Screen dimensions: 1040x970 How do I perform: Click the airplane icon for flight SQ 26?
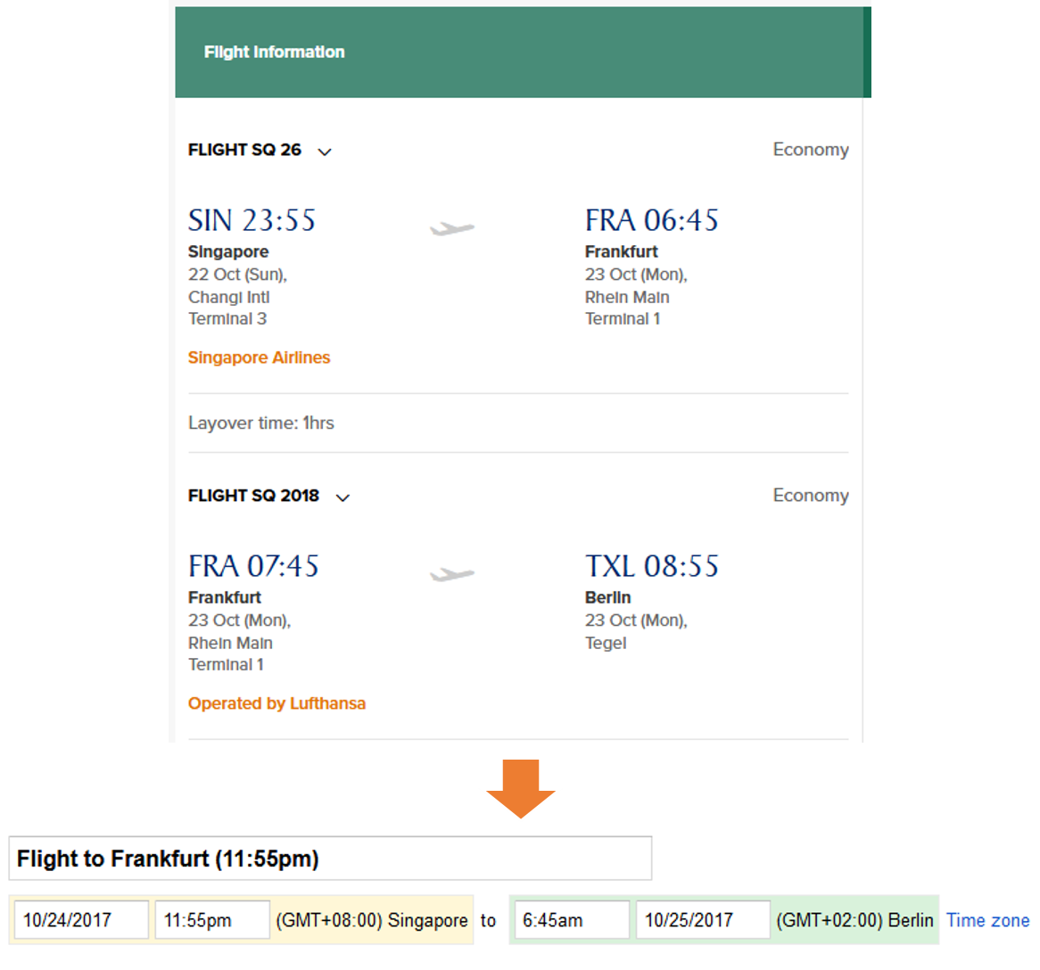click(451, 229)
